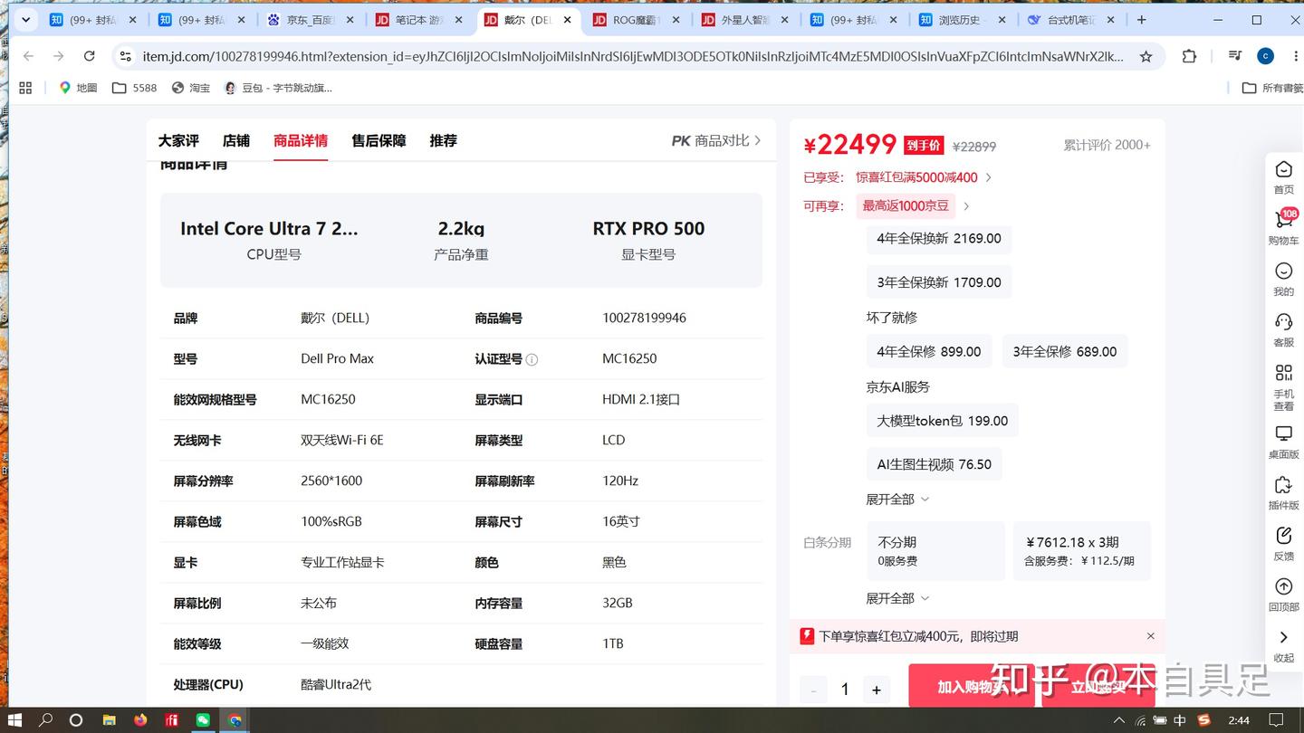
Task: Launch Firefox from the taskbar
Action: (x=140, y=720)
